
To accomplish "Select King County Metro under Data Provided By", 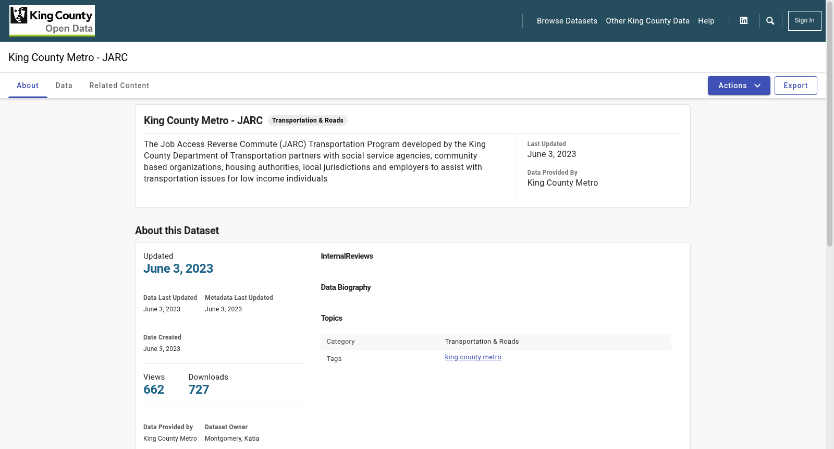I will 562,183.
